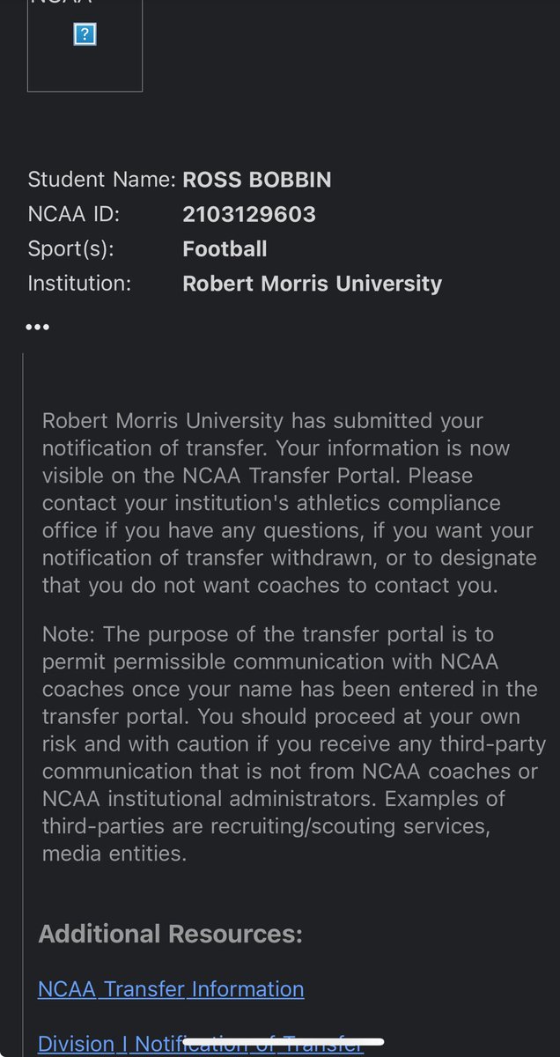
Task: Tap the Football sport value
Action: pos(225,249)
